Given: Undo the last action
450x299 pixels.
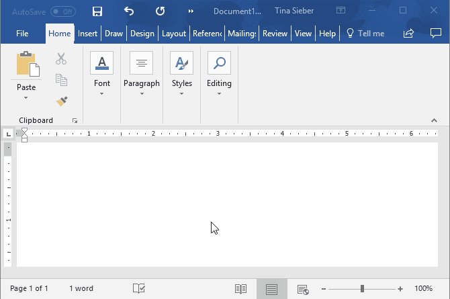Looking at the screenshot, I should pos(129,11).
